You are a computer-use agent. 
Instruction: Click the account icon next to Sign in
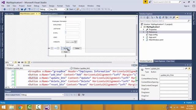click(x=194, y=6)
